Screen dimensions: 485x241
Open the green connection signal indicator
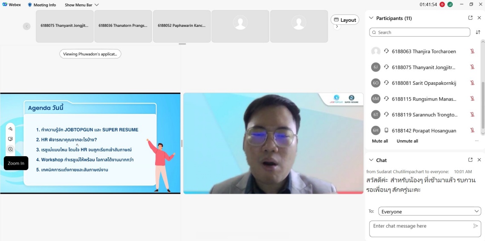pos(450,5)
